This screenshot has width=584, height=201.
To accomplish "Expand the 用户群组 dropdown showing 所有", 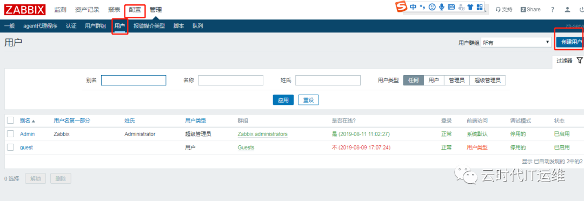I will click(x=516, y=43).
